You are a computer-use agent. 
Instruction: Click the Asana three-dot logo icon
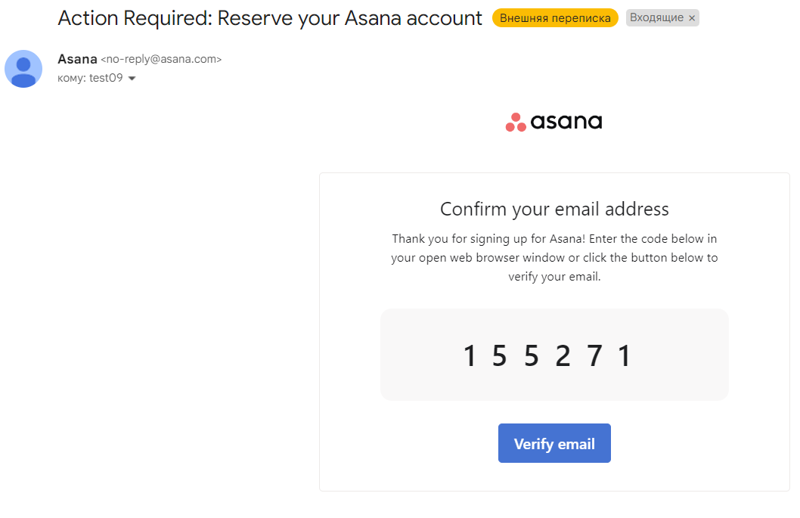pos(516,123)
